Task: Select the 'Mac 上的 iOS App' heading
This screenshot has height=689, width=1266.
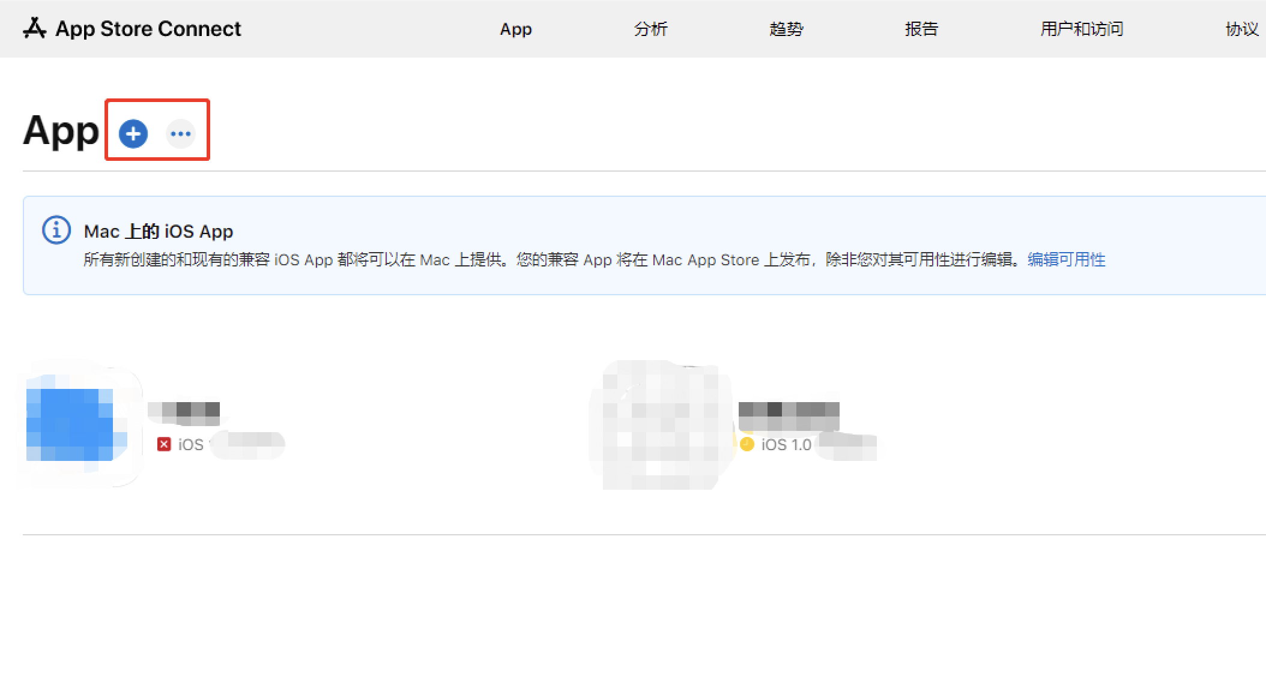Action: pos(159,231)
